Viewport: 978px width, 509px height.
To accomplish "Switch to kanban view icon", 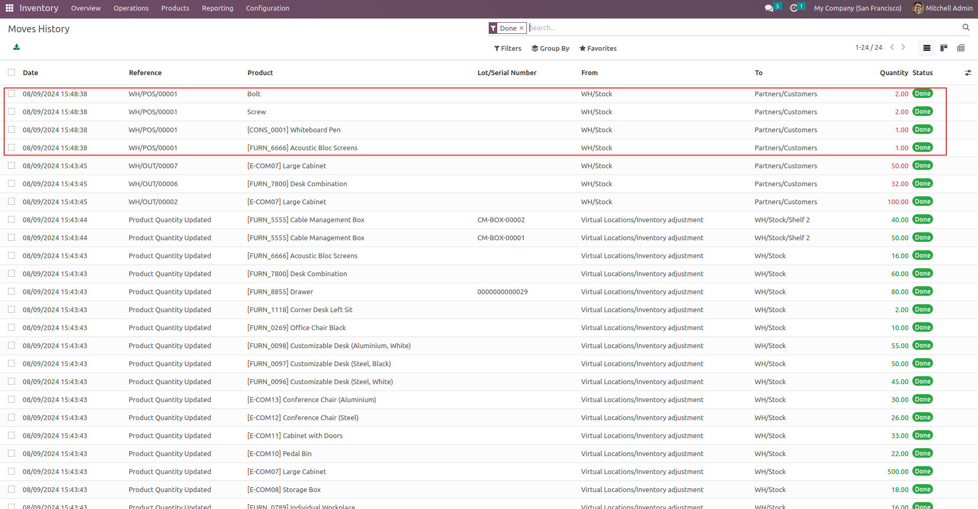I will click(x=944, y=48).
